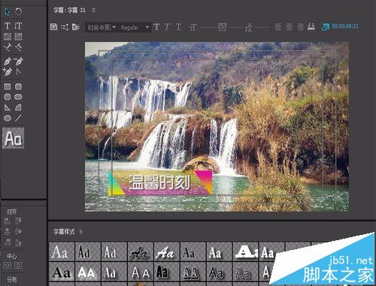Select the Arc shape tool
376x286 pixels.
pyautogui.click(x=18, y=107)
